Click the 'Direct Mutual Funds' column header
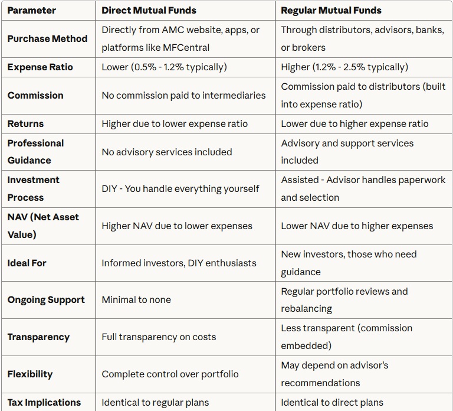The image size is (453, 411). click(x=149, y=10)
